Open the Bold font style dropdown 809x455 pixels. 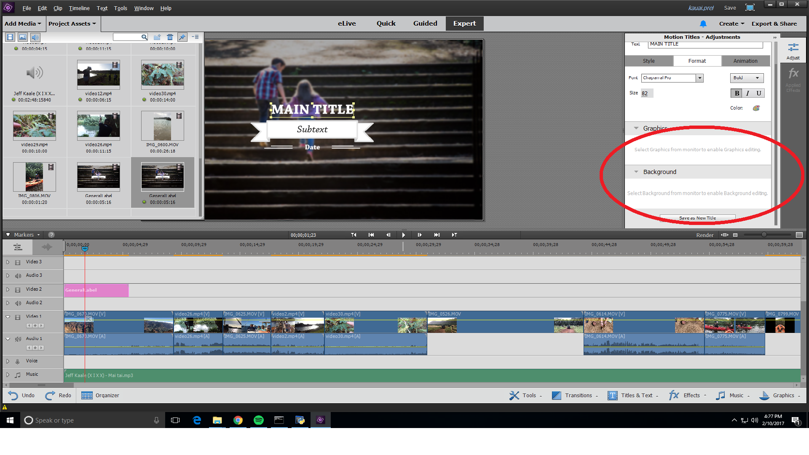[747, 78]
